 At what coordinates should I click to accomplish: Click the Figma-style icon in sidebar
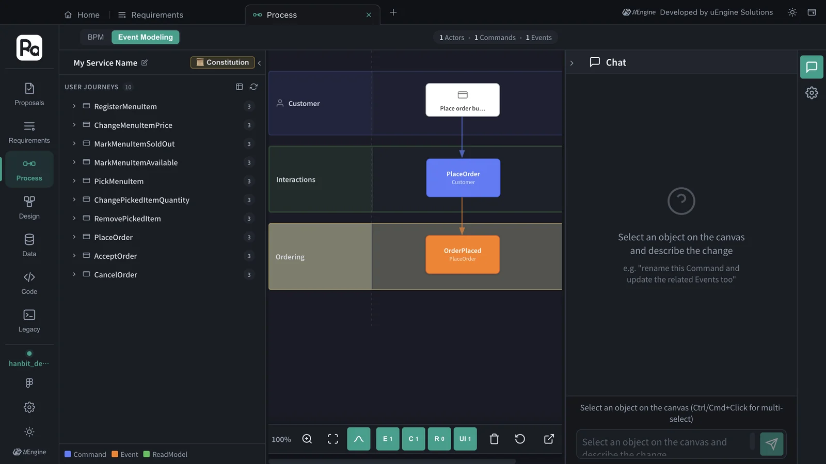click(29, 383)
